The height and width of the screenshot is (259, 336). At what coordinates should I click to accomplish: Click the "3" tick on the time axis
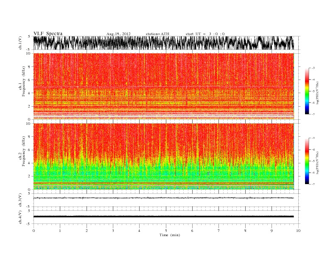[113, 231]
